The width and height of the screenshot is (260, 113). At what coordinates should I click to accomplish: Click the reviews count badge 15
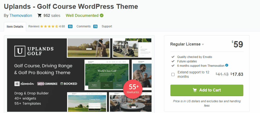[x=70, y=26]
